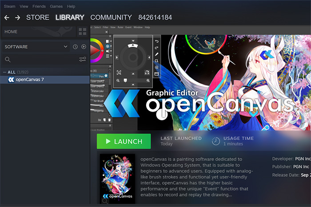Go to library HOME
Viewport: 311px width, 207px height.
click(39, 32)
